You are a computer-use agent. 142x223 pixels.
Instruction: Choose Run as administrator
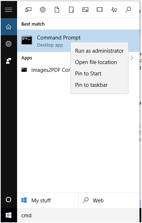[x=99, y=51]
